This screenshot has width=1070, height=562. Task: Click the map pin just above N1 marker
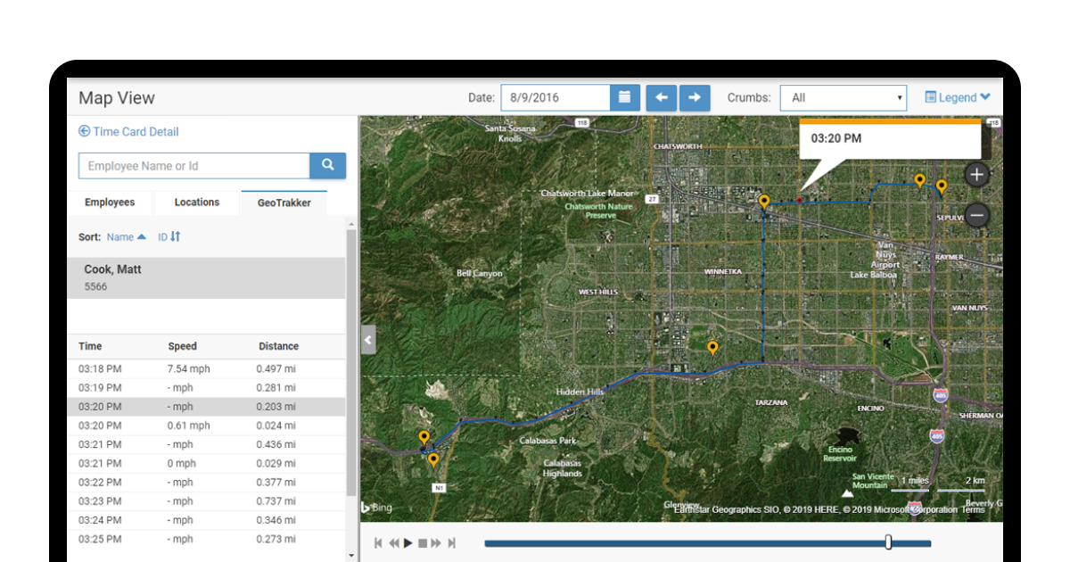coord(433,460)
